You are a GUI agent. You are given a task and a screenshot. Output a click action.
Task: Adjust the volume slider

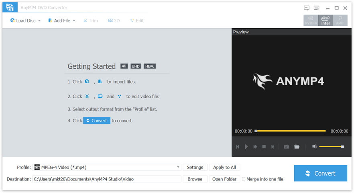pyautogui.click(x=331, y=147)
